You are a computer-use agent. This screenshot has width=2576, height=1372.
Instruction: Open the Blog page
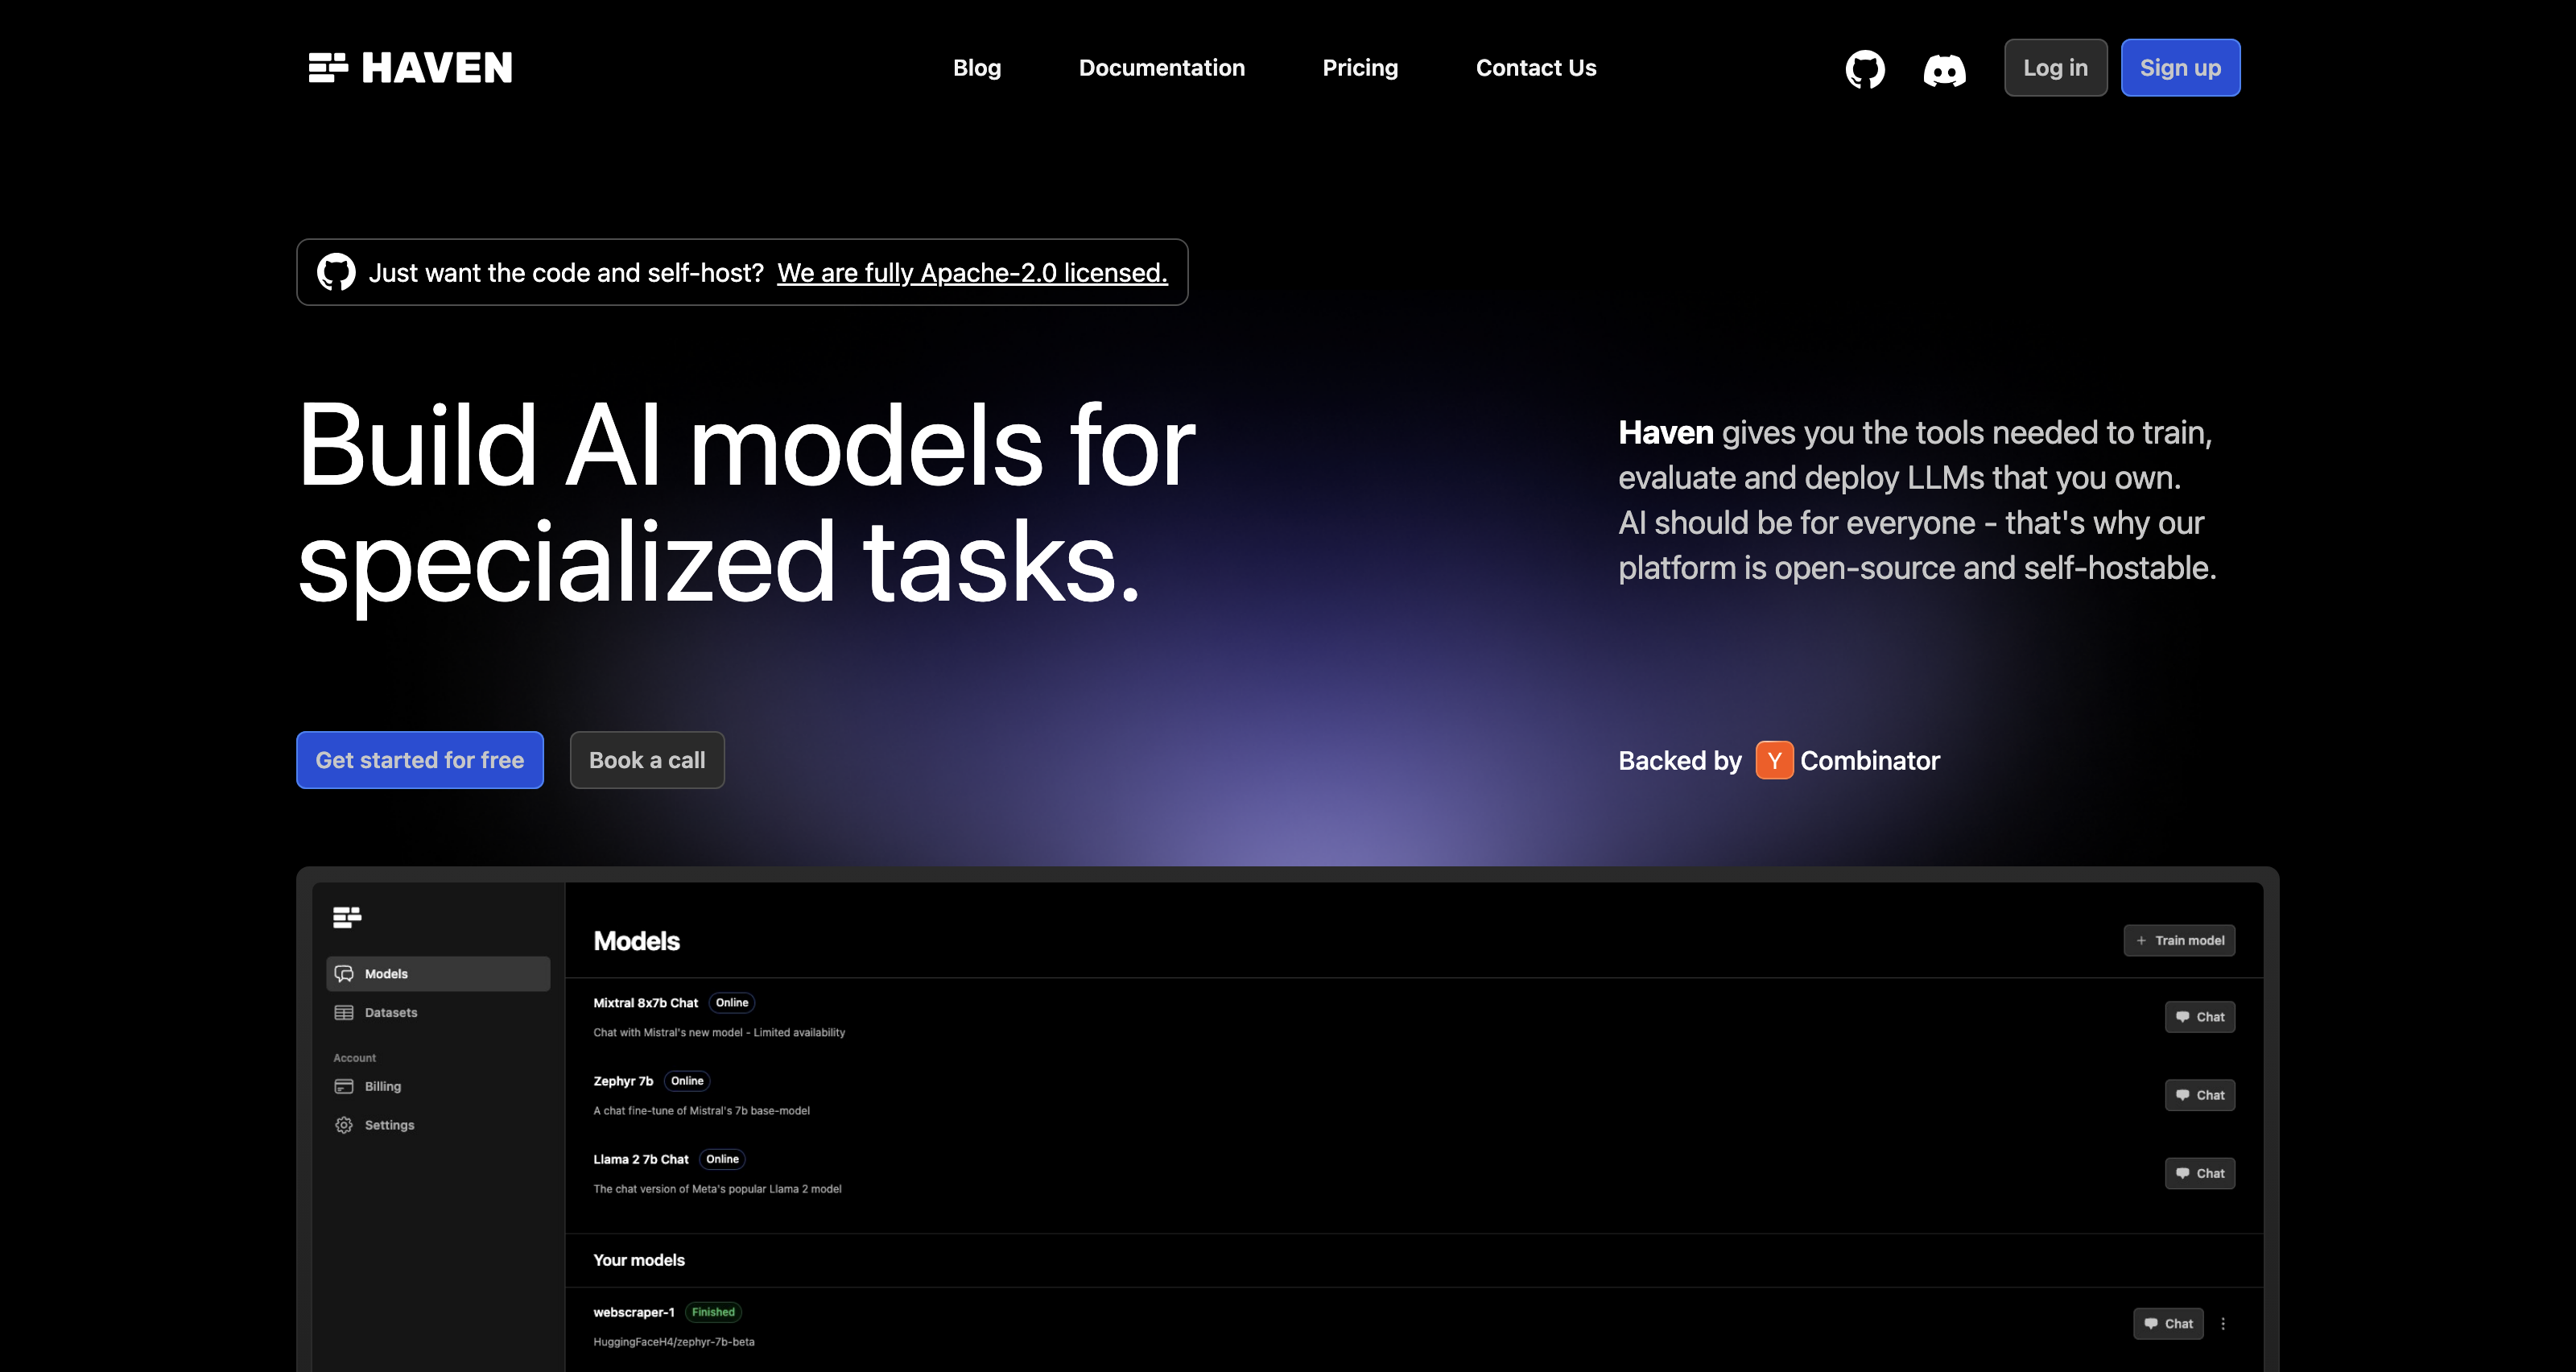click(977, 68)
